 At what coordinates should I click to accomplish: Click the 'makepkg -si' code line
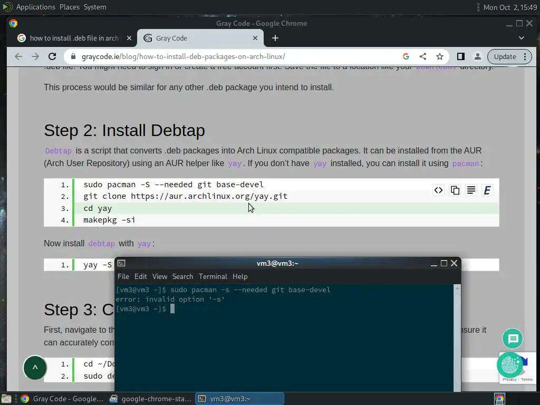[x=109, y=220]
